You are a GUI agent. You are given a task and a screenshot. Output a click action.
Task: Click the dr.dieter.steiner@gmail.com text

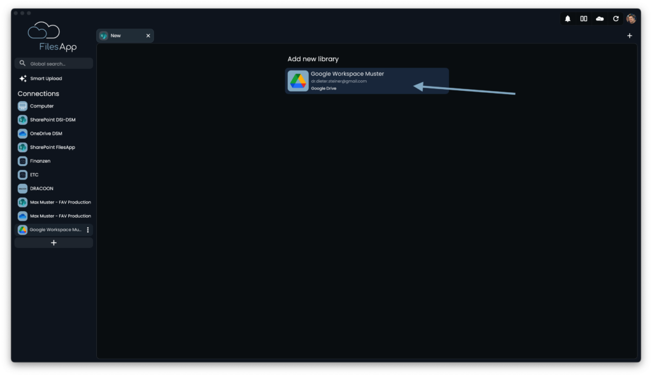tap(339, 81)
